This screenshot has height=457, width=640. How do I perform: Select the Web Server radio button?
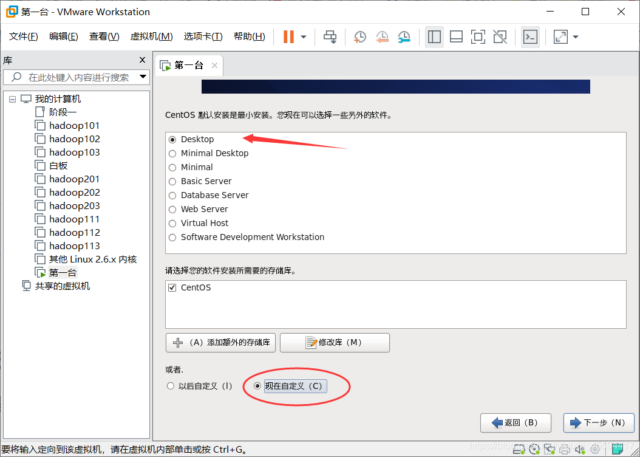(x=172, y=210)
